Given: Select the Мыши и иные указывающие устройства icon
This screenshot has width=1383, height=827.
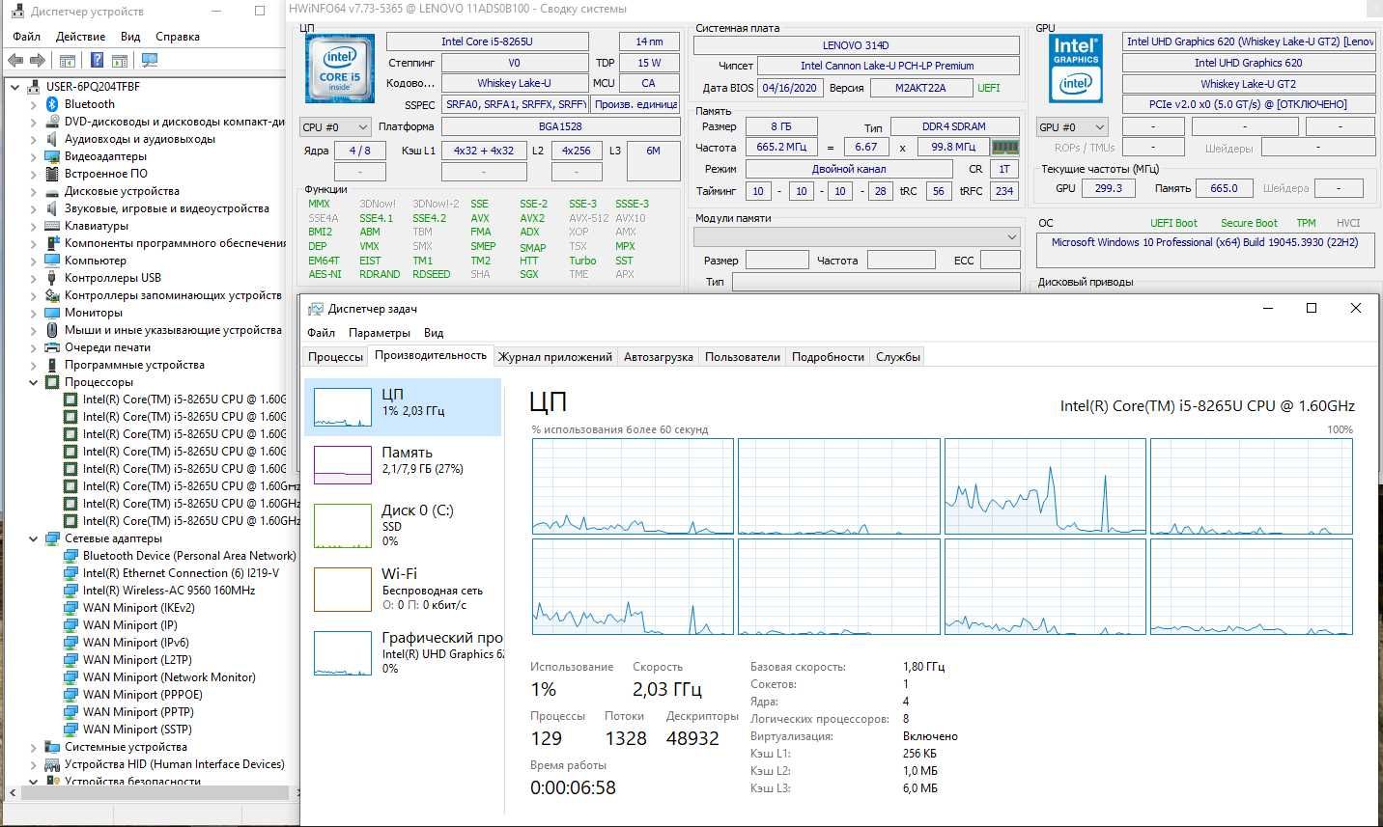Looking at the screenshot, I should coord(52,330).
